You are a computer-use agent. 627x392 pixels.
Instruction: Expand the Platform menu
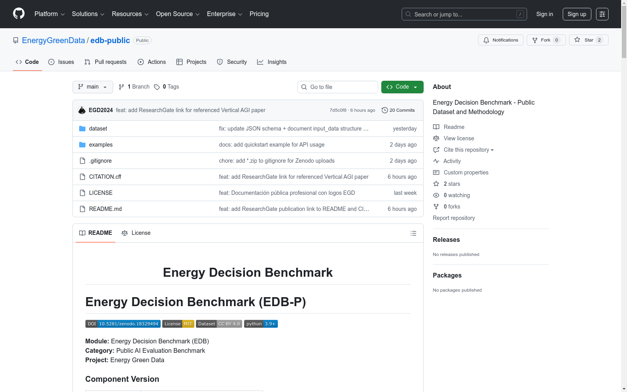pyautogui.click(x=50, y=14)
